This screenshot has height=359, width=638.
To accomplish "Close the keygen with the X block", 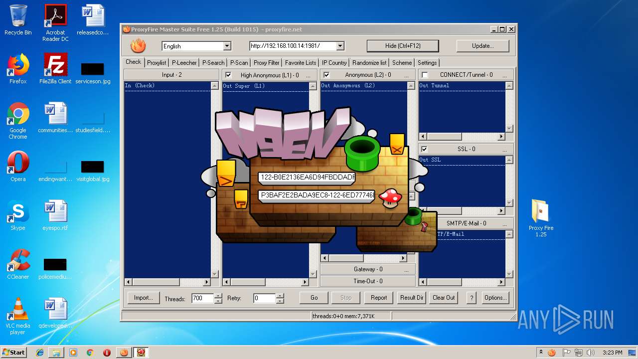I will click(x=397, y=145).
